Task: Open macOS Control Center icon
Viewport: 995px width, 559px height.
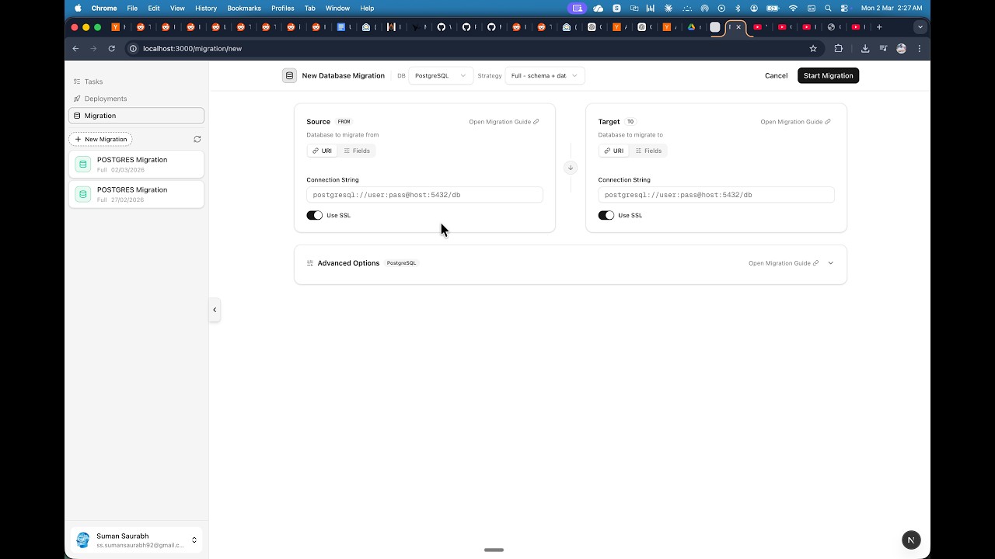Action: click(844, 8)
